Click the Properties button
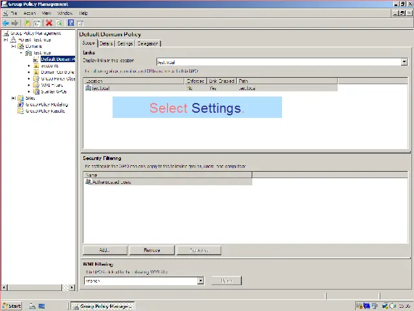The height and width of the screenshot is (311, 414). [x=199, y=250]
